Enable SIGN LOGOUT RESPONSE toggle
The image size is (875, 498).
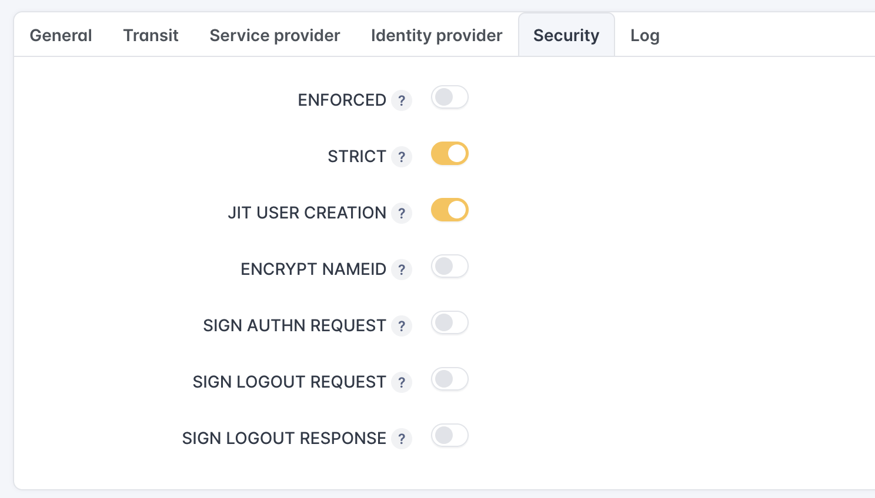449,436
